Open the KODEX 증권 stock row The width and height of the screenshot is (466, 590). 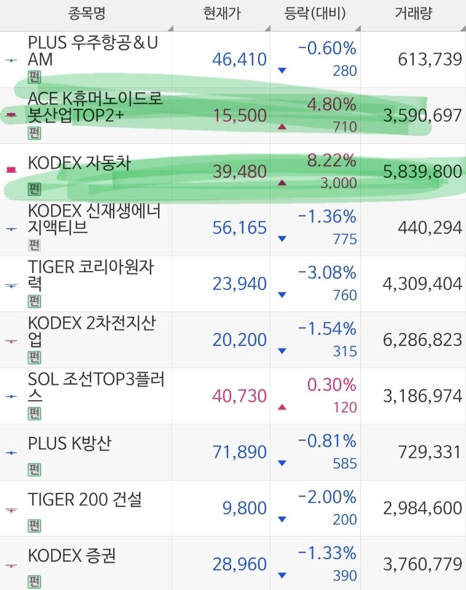click(233, 564)
